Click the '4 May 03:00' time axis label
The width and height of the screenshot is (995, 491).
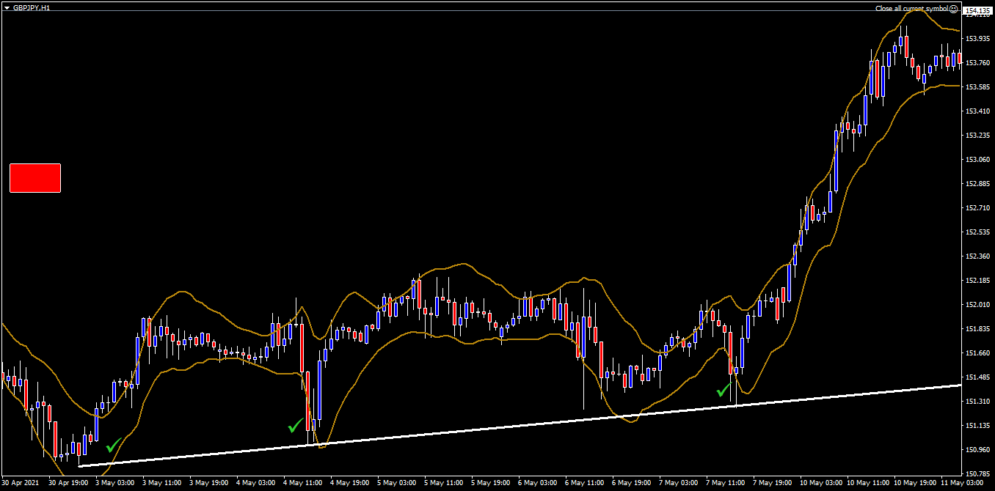[256, 484]
